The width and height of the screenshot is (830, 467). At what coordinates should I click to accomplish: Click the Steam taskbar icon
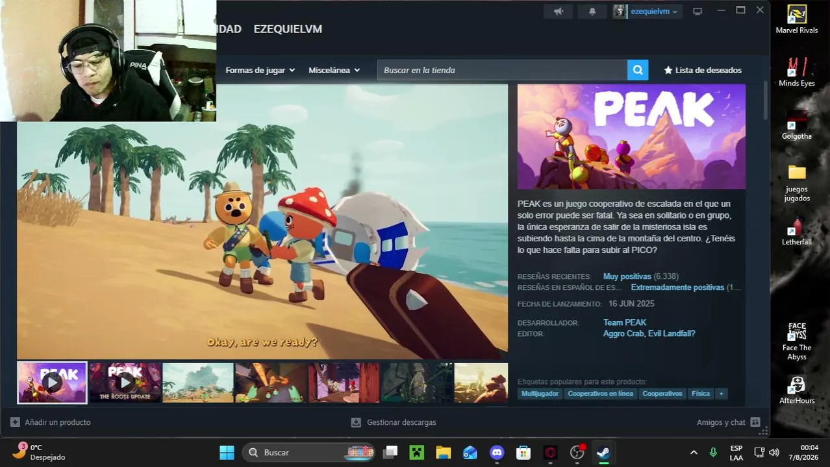coord(603,452)
